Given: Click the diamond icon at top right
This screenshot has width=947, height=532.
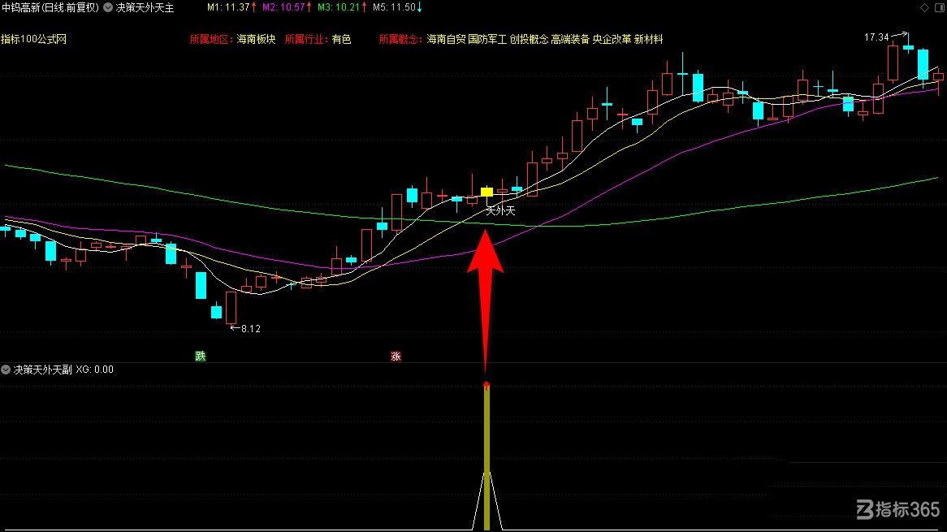Looking at the screenshot, I should pyautogui.click(x=924, y=8).
